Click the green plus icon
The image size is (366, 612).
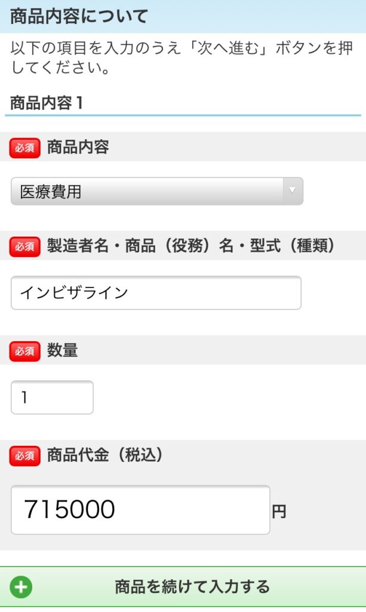21,587
